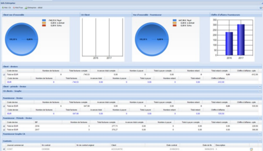Click the Chiffre d'affaires Fournisseurs panel header

point(236,15)
